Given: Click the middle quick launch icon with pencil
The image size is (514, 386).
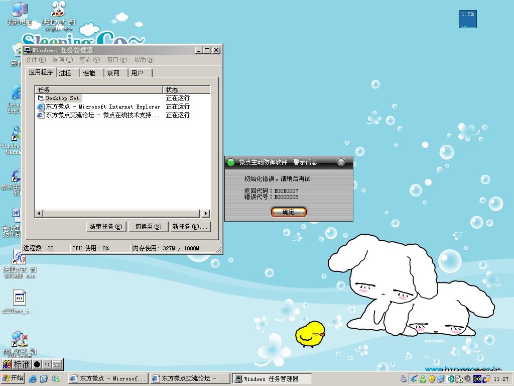Looking at the screenshot, I should (x=44, y=378).
